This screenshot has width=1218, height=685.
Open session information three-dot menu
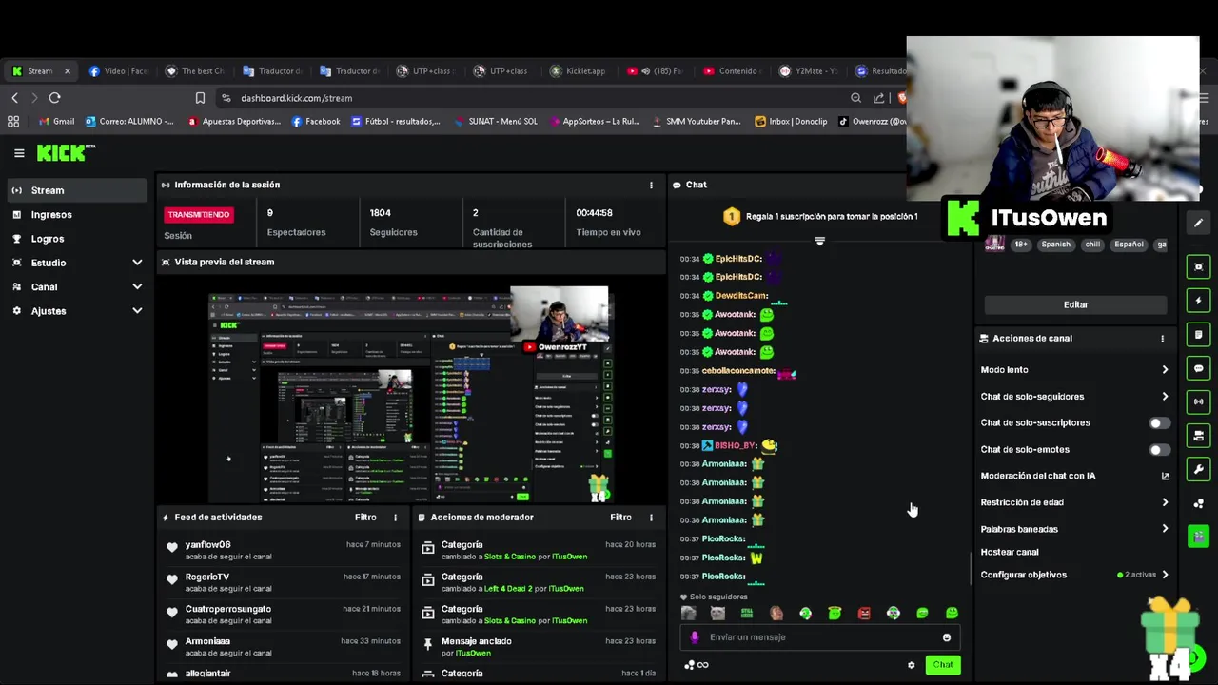pos(651,185)
